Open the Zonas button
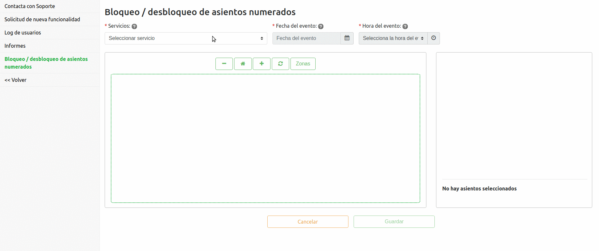The height and width of the screenshot is (251, 599). click(303, 64)
